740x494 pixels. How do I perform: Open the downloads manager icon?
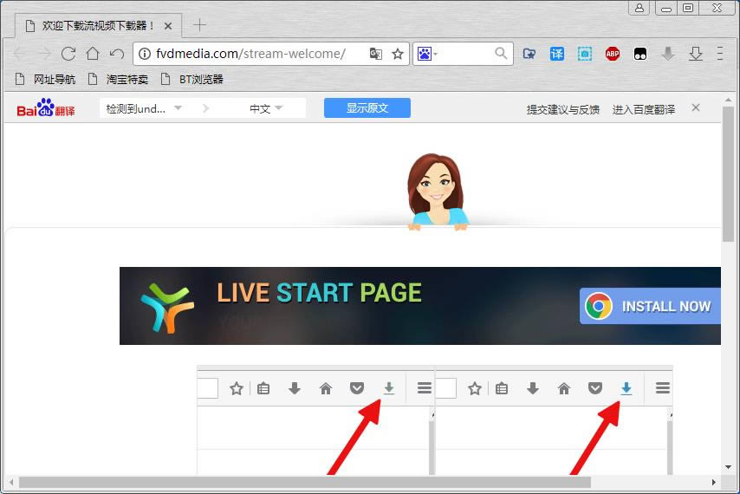(695, 54)
